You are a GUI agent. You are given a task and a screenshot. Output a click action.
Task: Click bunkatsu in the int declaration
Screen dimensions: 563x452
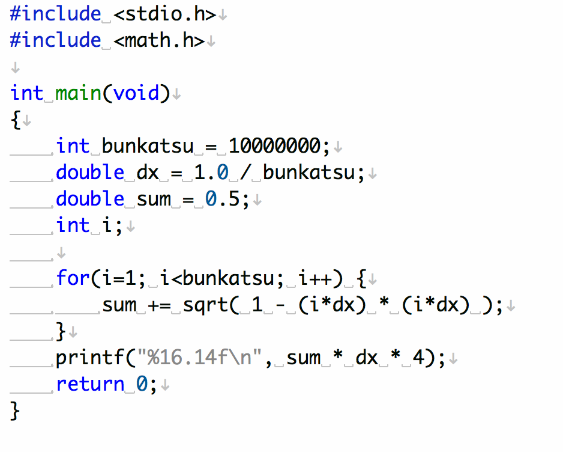click(x=148, y=146)
